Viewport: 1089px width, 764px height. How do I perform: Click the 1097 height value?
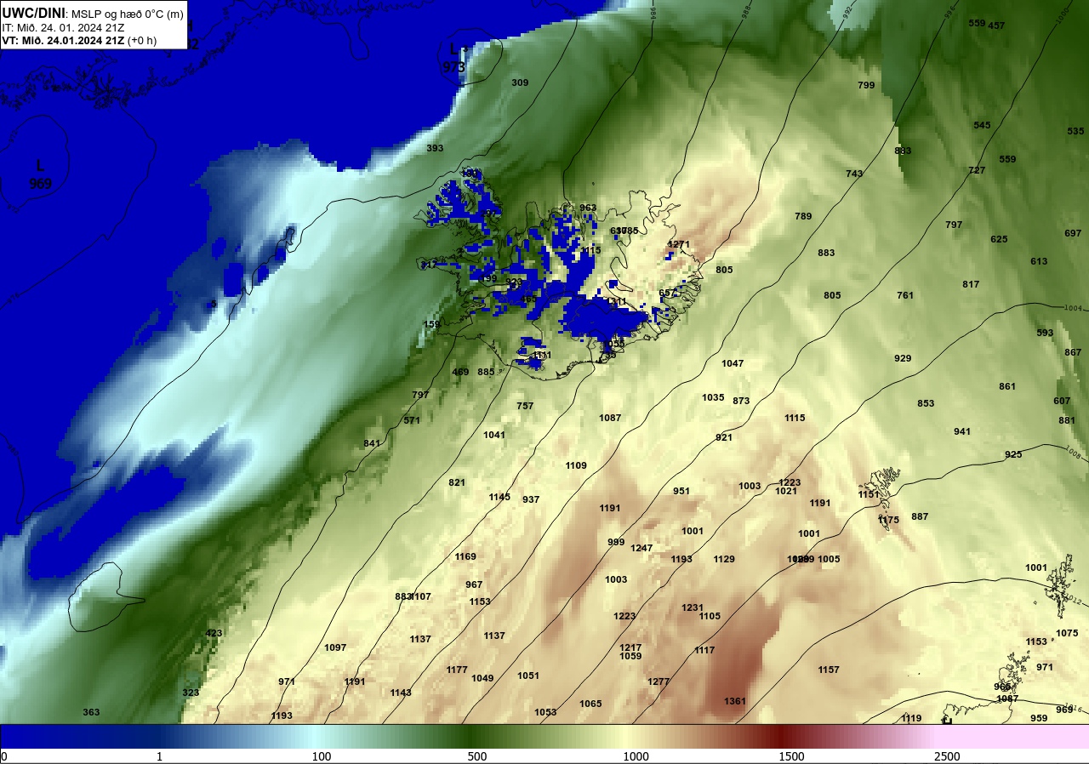(x=335, y=647)
